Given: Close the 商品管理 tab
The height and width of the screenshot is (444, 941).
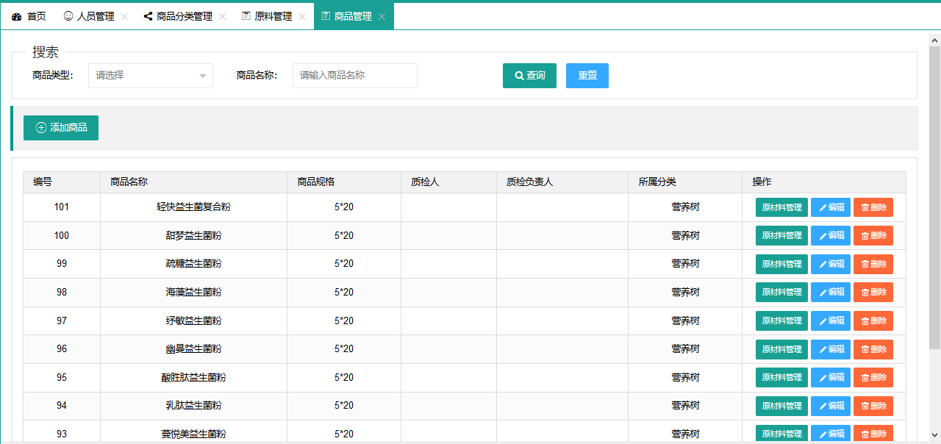Looking at the screenshot, I should (x=382, y=16).
